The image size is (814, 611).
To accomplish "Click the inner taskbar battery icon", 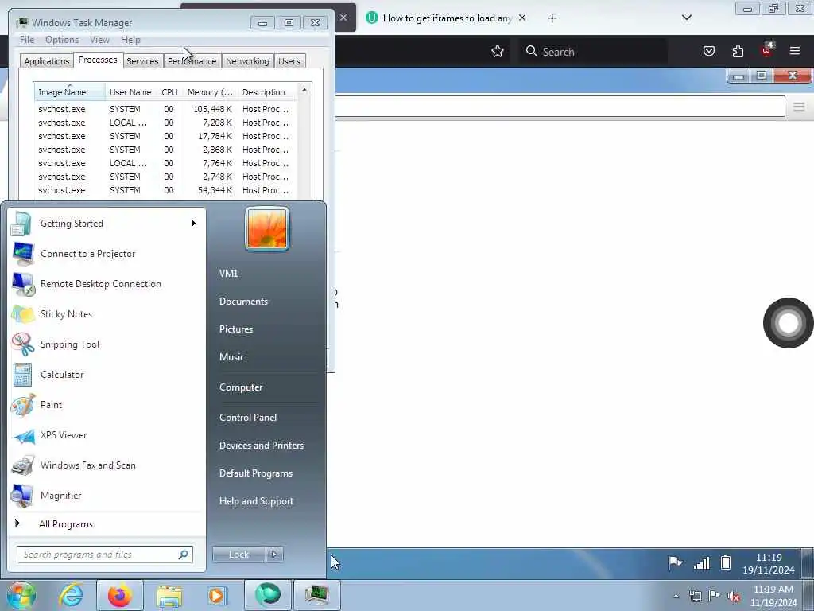I will pyautogui.click(x=726, y=562).
